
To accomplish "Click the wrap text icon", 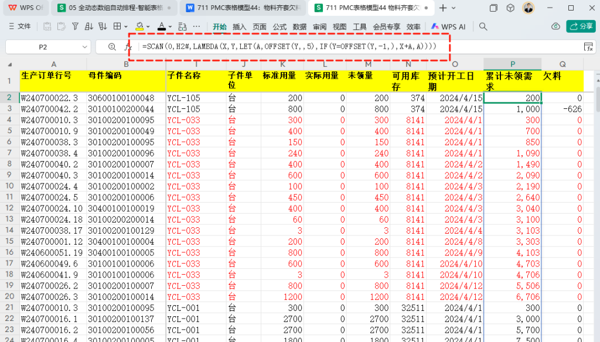I will click(183, 26).
